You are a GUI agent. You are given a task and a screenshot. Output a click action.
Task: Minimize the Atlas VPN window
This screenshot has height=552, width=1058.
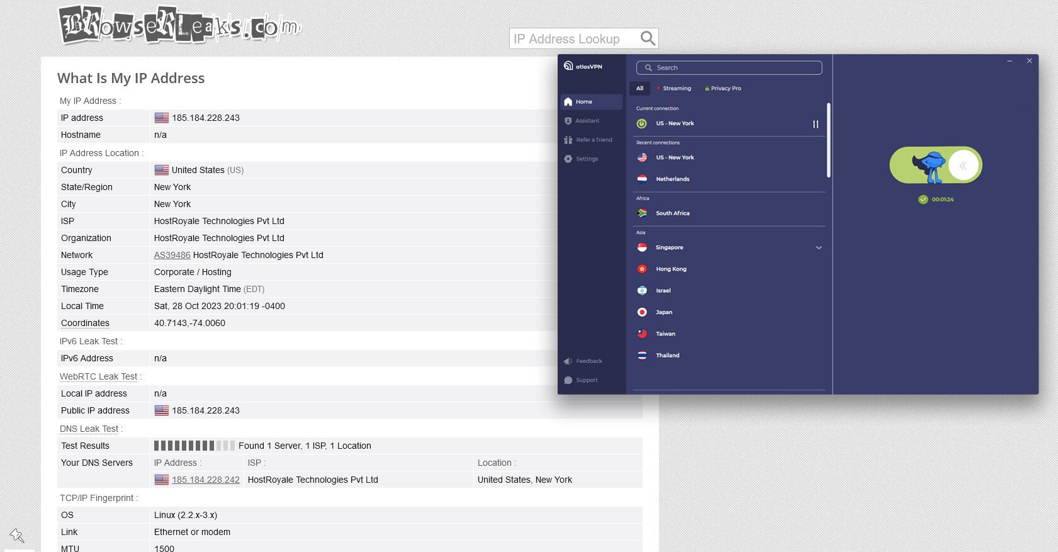point(1010,61)
